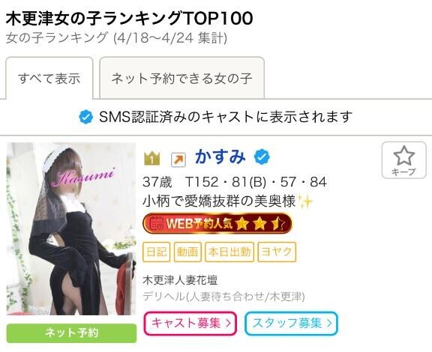This screenshot has height=352, width=432.
Task: Open the かすみ profile name link
Action: (x=220, y=157)
